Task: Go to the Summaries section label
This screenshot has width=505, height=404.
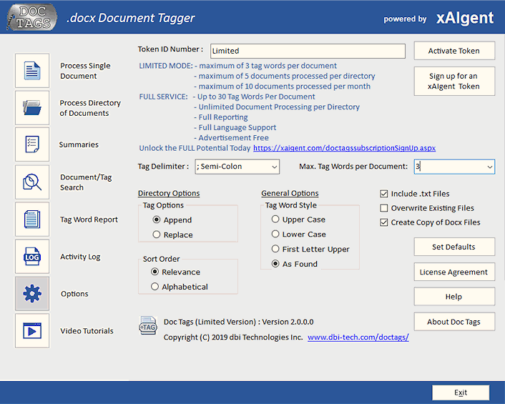Action: [x=79, y=144]
